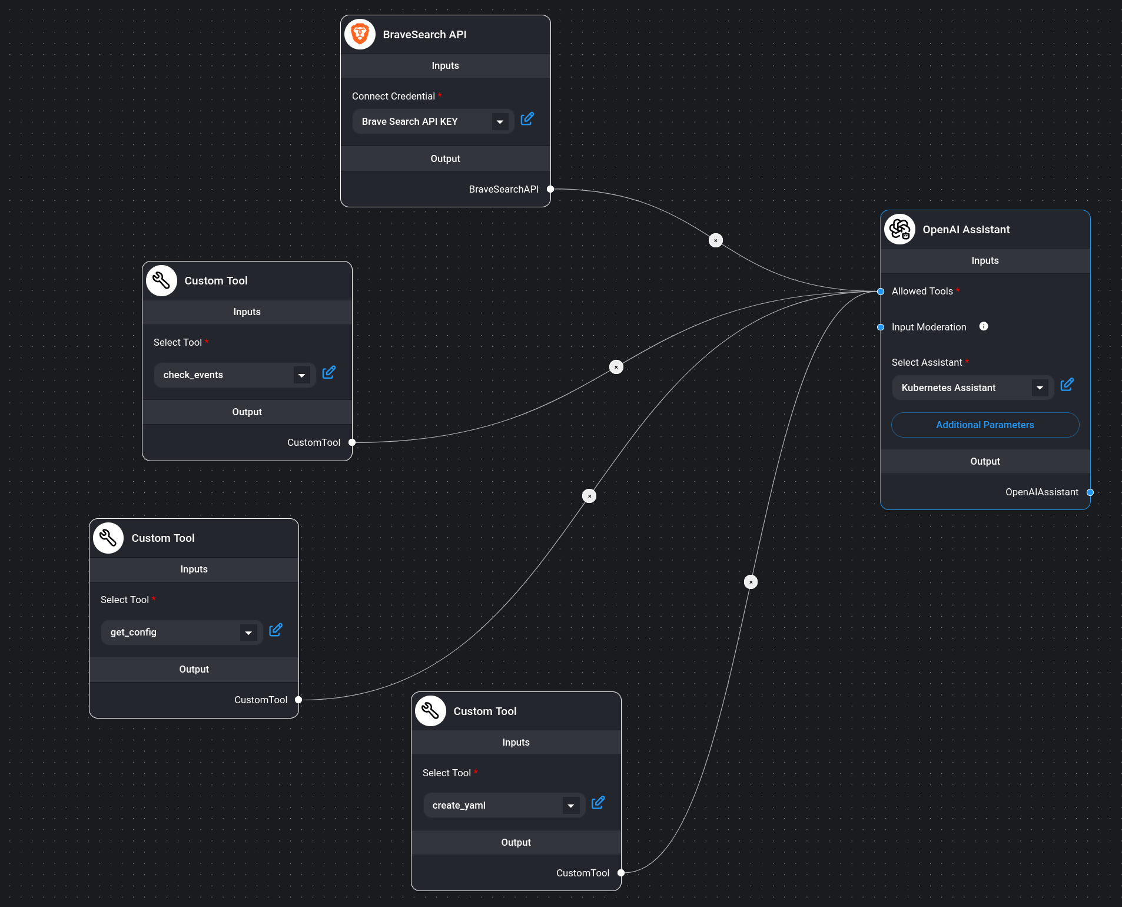Click the OpenAI Assistant node logo
Image resolution: width=1122 pixels, height=907 pixels.
(899, 229)
